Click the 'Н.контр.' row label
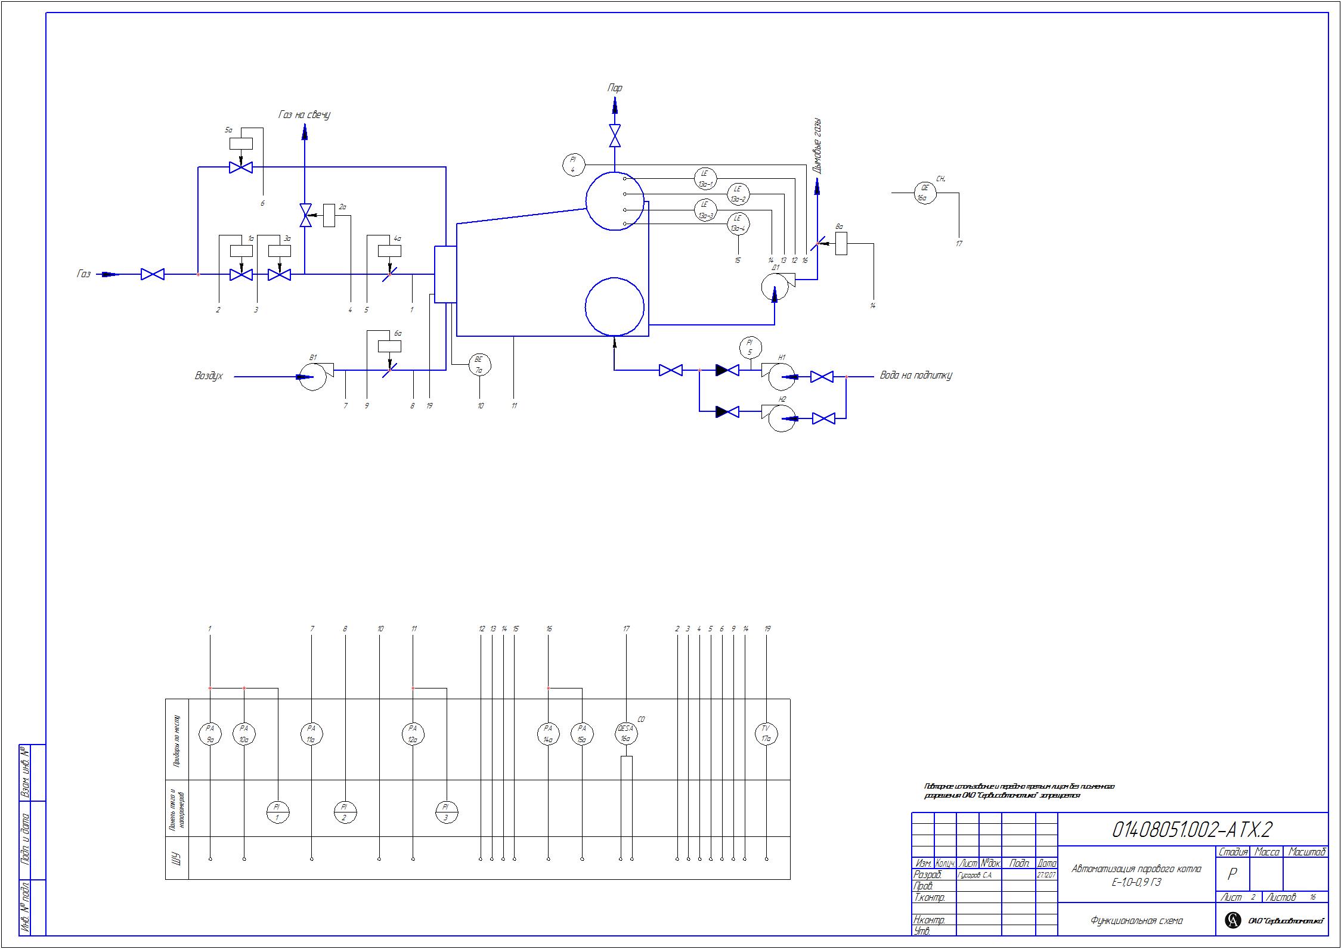 tap(929, 920)
